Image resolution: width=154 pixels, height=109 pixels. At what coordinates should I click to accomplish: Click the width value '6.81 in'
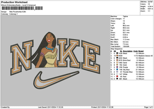150,9
